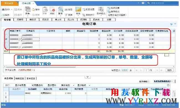Switch to the 全部 tab
Image resolution: width=180 pixels, height=108 pixels.
109,20
